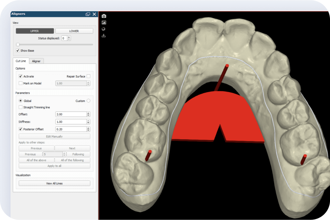Click the red pin on the right molar
Viewport: 330px width, 220px height.
[304, 159]
